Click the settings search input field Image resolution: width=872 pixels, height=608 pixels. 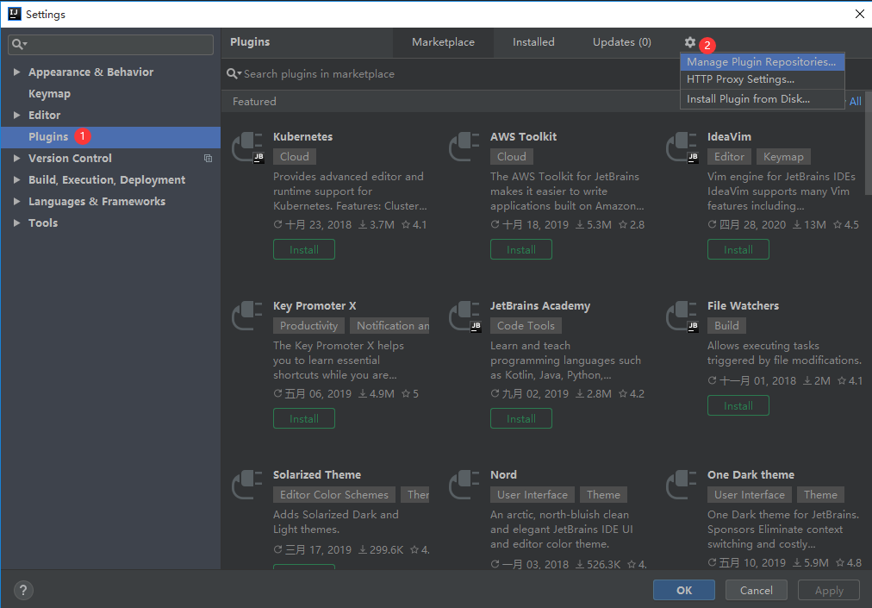coord(110,45)
